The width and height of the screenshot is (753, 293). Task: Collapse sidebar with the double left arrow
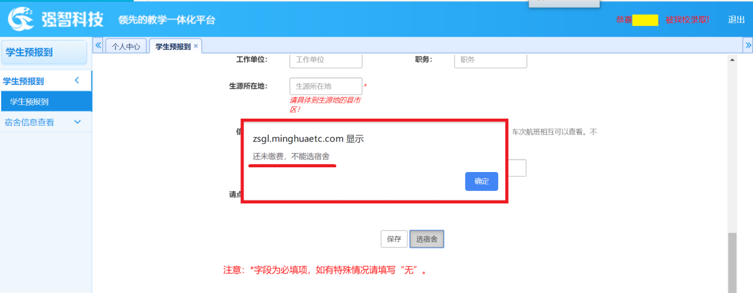(99, 46)
